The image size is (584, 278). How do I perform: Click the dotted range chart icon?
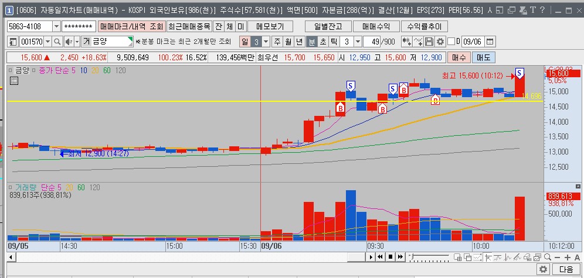(x=477, y=257)
